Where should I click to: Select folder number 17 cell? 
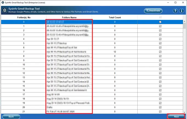(24, 94)
